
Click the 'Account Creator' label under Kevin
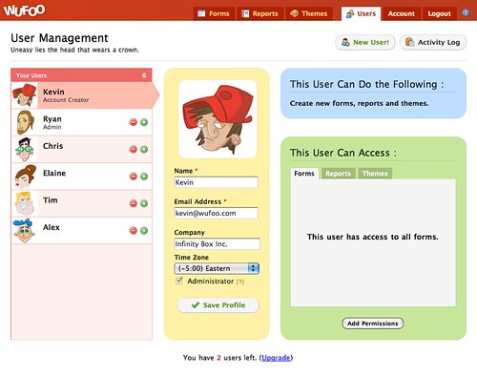click(x=66, y=100)
